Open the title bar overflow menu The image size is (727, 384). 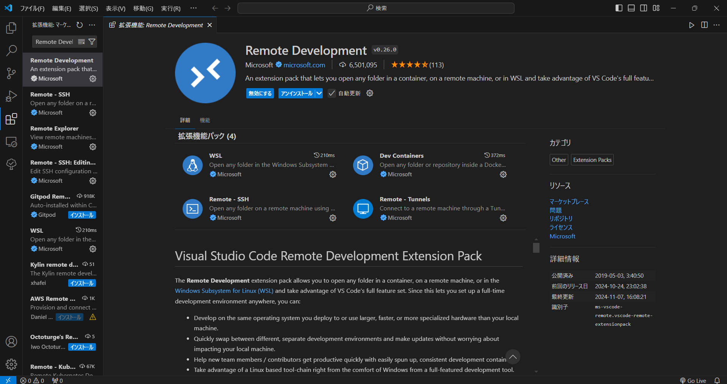tap(194, 8)
